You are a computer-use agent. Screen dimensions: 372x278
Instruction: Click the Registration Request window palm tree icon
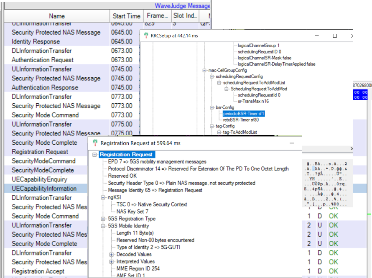pyautogui.click(x=95, y=143)
